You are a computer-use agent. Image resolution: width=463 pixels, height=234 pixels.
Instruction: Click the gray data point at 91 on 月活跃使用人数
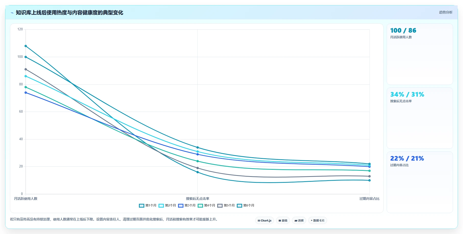click(26, 69)
